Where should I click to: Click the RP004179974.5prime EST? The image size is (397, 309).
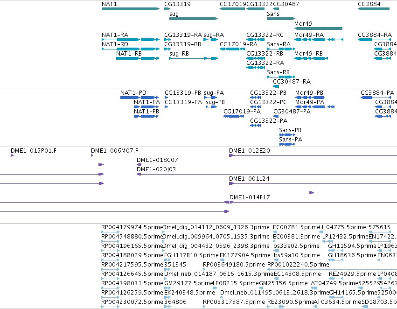[111, 232]
